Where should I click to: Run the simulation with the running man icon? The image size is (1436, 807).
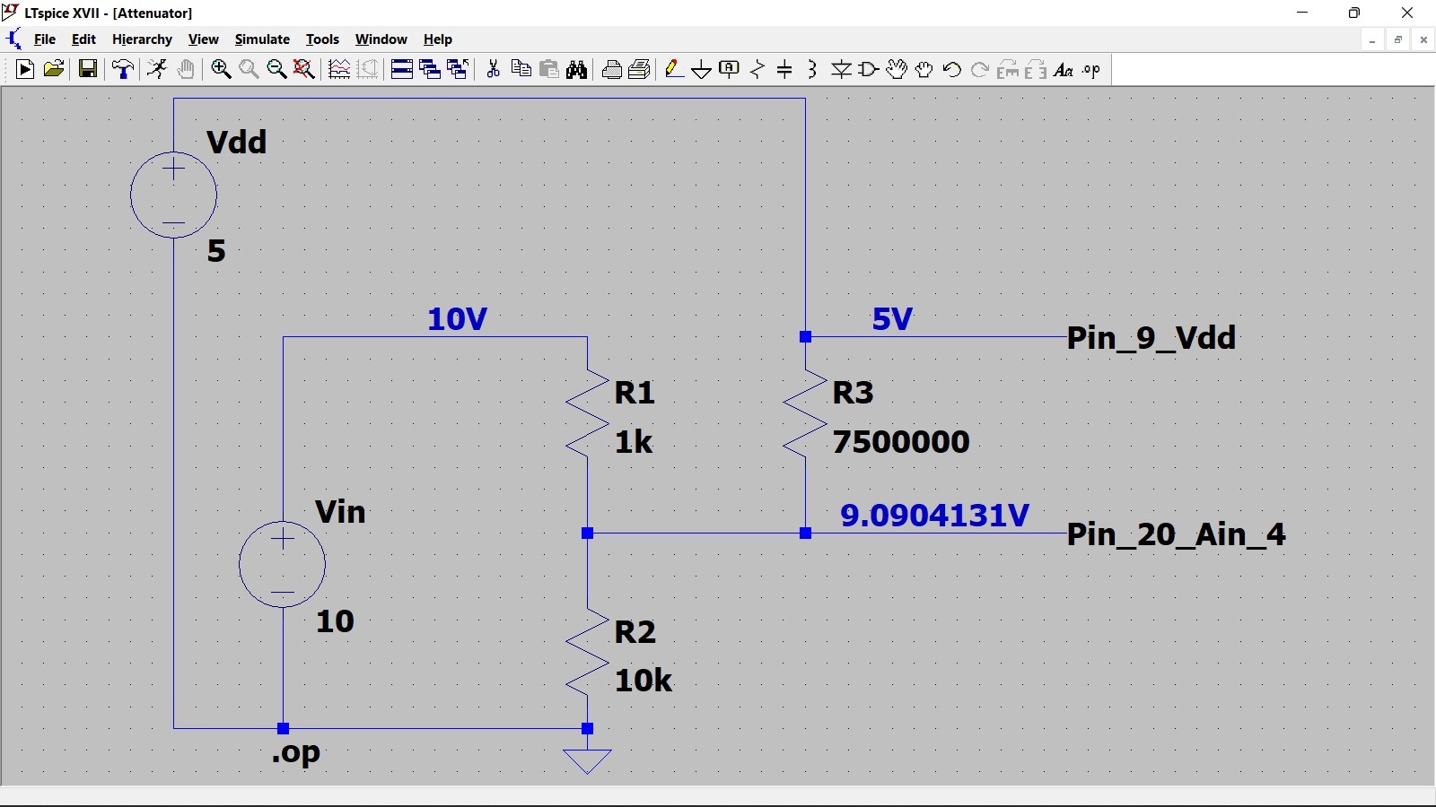pos(158,70)
